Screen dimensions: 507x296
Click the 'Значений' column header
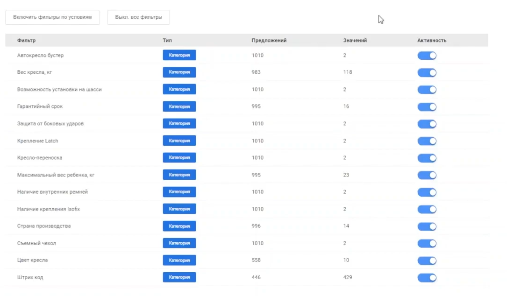point(355,41)
